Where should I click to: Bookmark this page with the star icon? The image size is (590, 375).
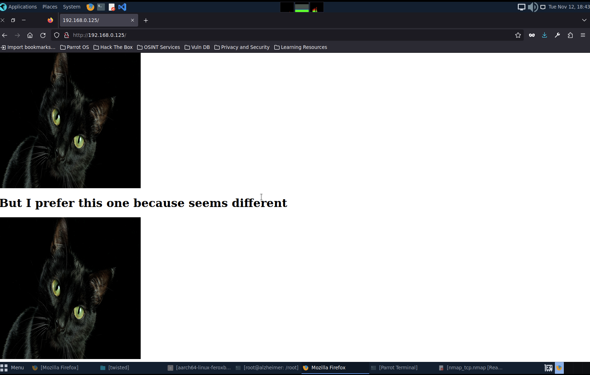click(x=518, y=35)
